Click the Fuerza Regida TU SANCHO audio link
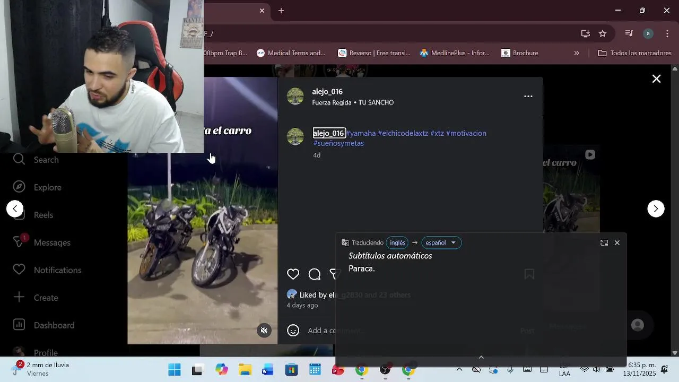This screenshot has height=382, width=679. click(353, 102)
